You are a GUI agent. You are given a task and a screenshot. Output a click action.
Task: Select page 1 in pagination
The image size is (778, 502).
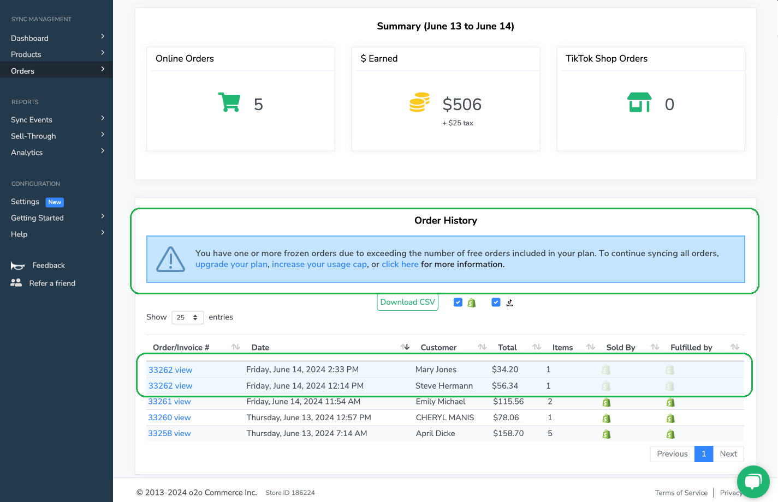(x=704, y=453)
